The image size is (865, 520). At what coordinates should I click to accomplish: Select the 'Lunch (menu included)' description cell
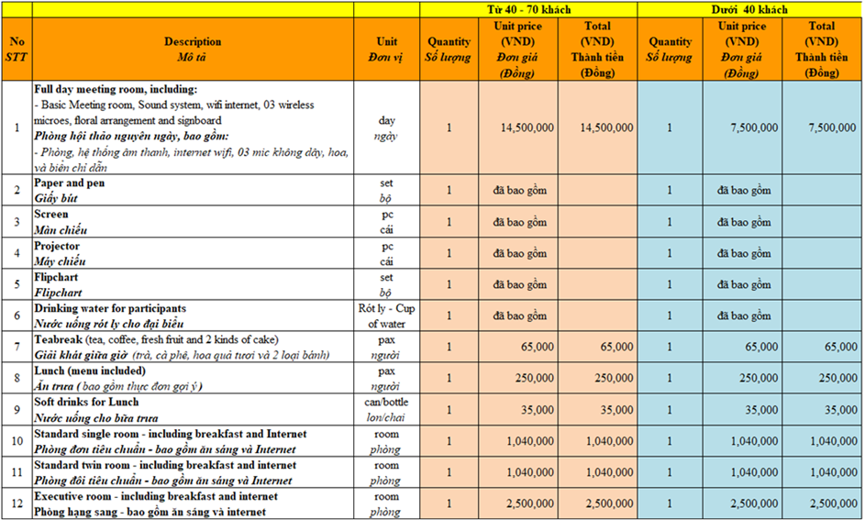(193, 378)
